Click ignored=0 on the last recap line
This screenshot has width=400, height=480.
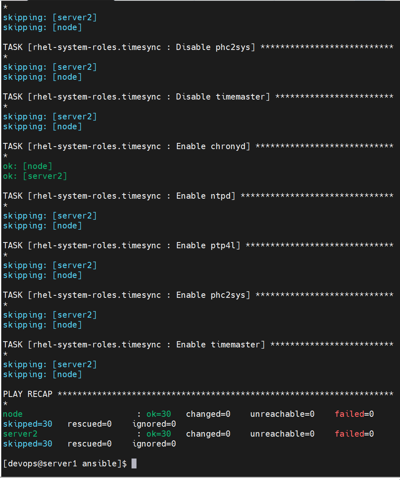(154, 444)
